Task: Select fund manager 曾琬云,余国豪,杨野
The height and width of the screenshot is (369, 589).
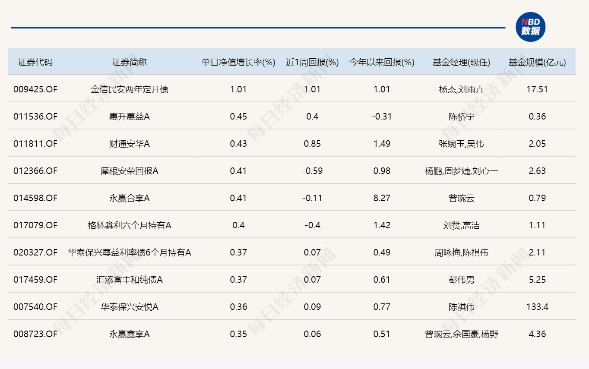Action: [461, 334]
